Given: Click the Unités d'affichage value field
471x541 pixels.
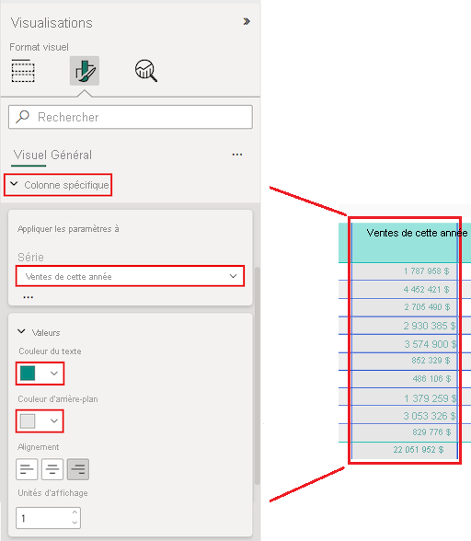Looking at the screenshot, I should [49, 518].
